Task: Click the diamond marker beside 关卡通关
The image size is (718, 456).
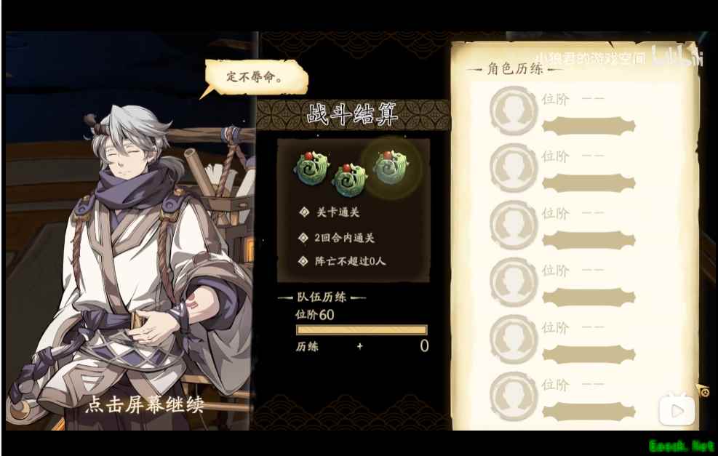Action: (304, 212)
